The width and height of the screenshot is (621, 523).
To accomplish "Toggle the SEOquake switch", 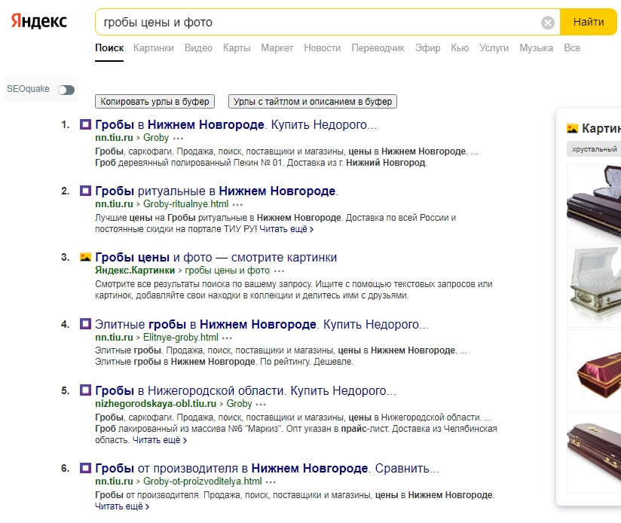I will pyautogui.click(x=66, y=90).
